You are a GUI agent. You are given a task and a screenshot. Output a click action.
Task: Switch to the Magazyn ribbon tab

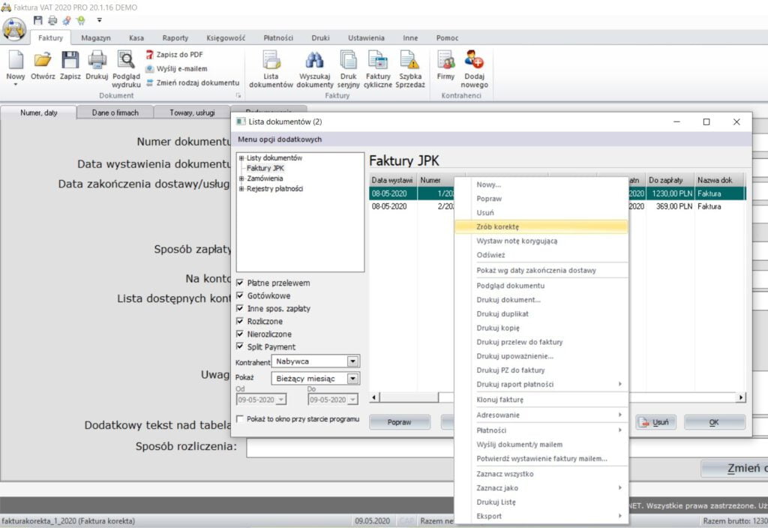pyautogui.click(x=96, y=38)
